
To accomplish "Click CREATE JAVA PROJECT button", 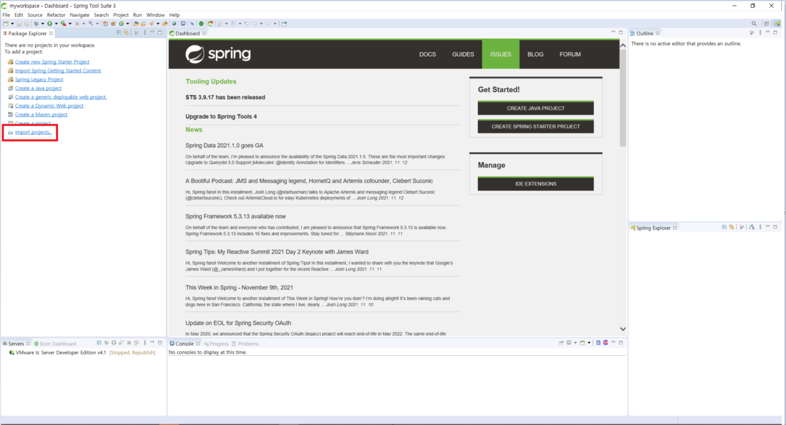I will [536, 108].
